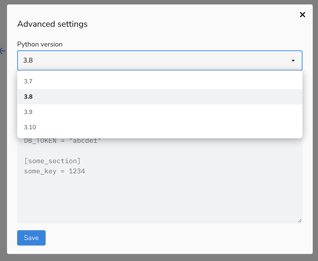318x261 pixels.
Task: Place cursor on the [some_section] line
Action: (x=52, y=161)
